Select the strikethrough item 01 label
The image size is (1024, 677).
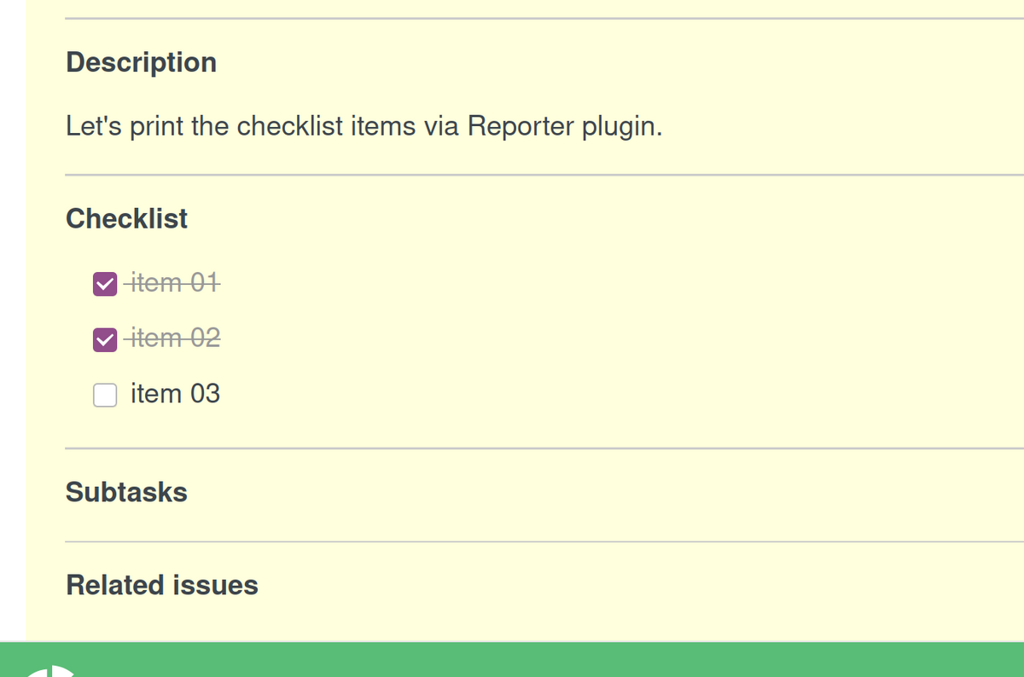173,282
